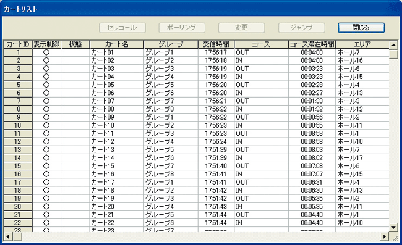Select the カート19 name cell
The width and height of the screenshot is (402, 245).
coord(117,199)
